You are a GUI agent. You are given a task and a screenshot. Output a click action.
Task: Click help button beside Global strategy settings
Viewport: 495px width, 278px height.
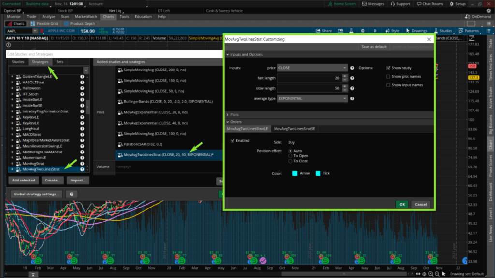72,194
